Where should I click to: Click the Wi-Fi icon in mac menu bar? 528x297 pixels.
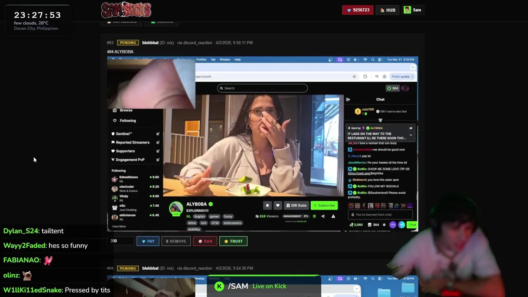pyautogui.click(x=365, y=59)
